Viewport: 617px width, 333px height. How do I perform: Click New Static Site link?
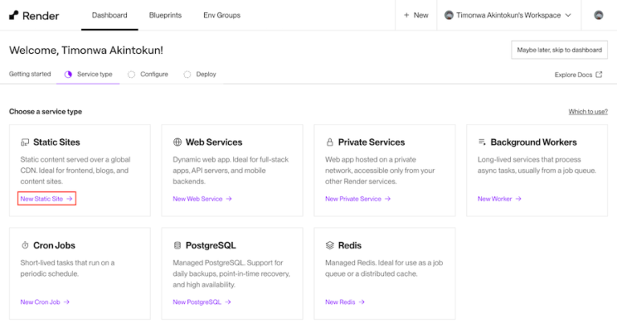[x=47, y=199]
